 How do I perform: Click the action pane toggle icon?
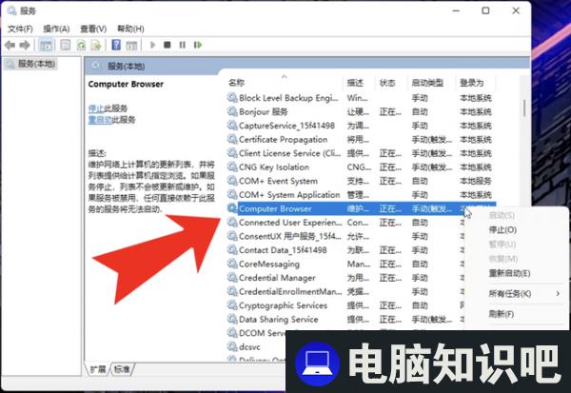pos(131,45)
